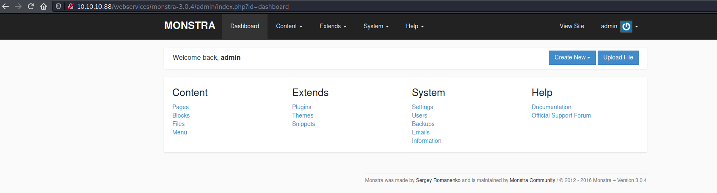Select the Dashboard tab in navbar
Screen dimensions: 717x193
[x=245, y=26]
